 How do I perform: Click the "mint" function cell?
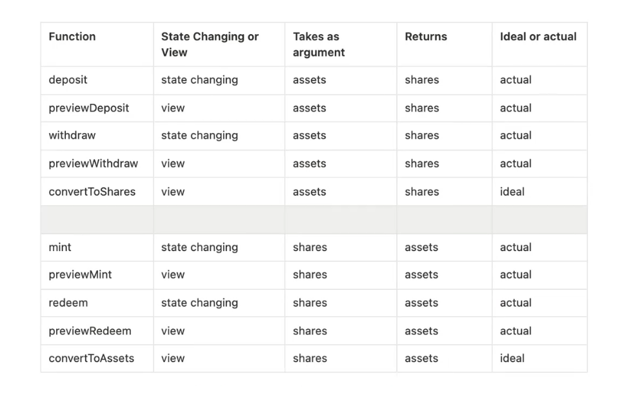point(60,247)
